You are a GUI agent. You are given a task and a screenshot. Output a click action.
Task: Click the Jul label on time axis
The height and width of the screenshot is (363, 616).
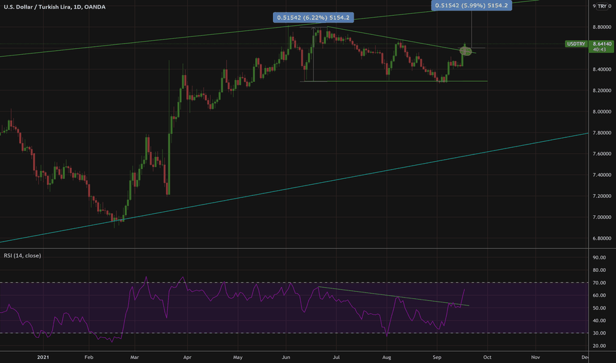(x=336, y=357)
